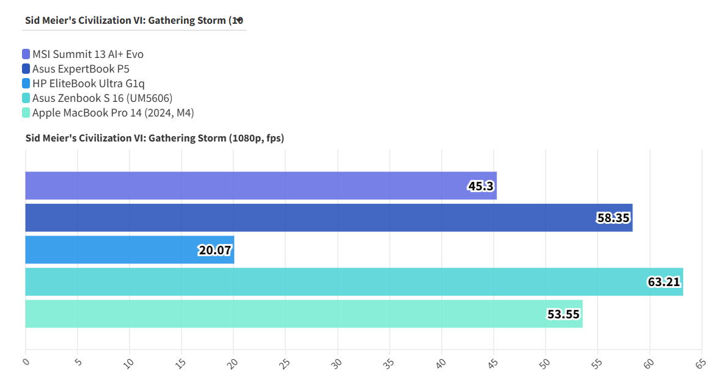This screenshot has width=724, height=380.
Task: Click the 30 tick label on the x-axis
Action: (337, 363)
